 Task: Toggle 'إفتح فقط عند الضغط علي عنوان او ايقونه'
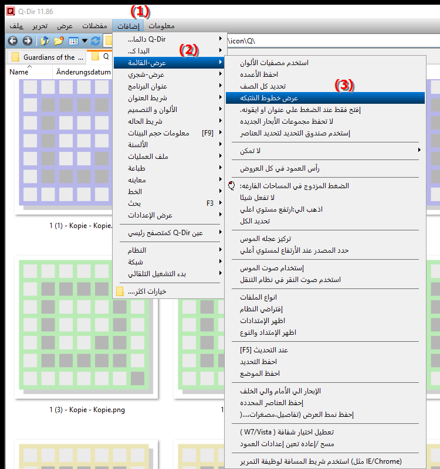click(326, 110)
